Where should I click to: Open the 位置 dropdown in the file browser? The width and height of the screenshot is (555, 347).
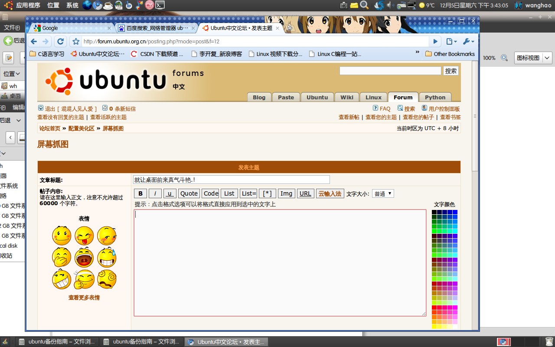(12, 74)
